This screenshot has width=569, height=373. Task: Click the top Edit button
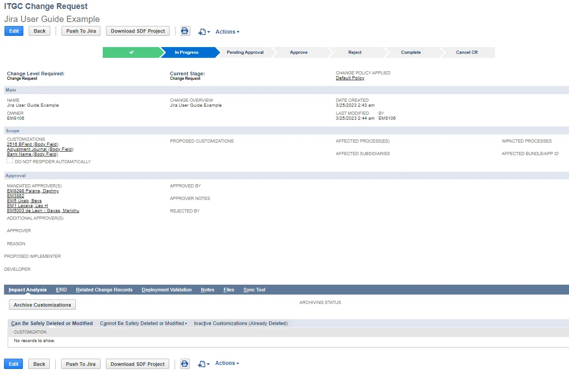coord(14,31)
